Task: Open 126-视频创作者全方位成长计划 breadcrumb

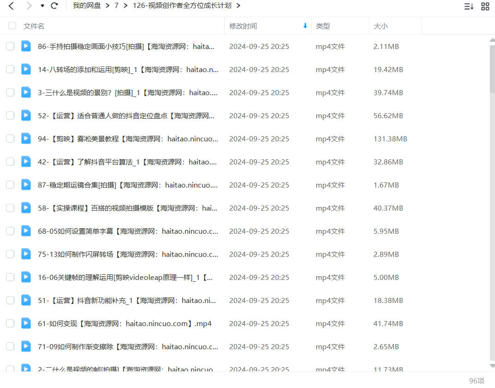Action: point(182,6)
